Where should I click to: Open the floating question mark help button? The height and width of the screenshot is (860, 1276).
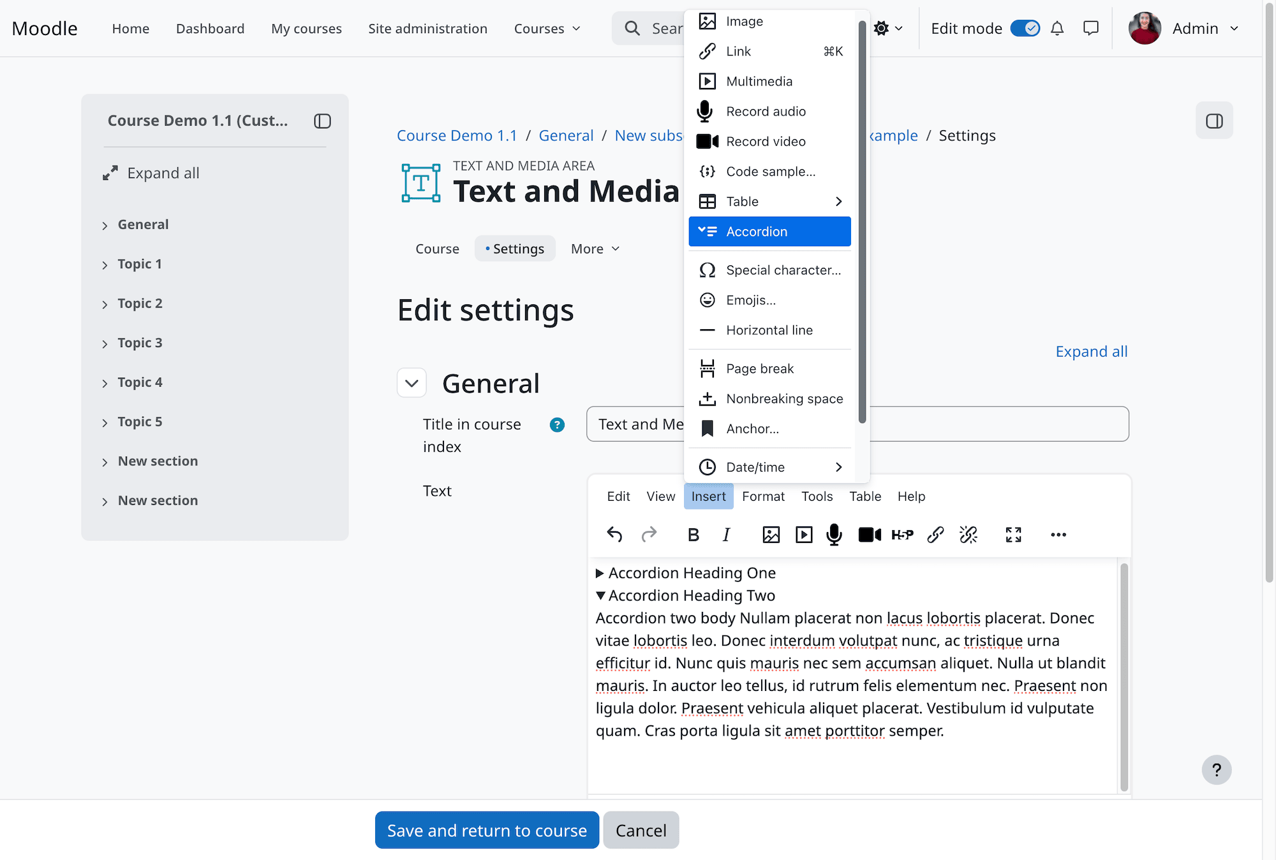pyautogui.click(x=1217, y=770)
